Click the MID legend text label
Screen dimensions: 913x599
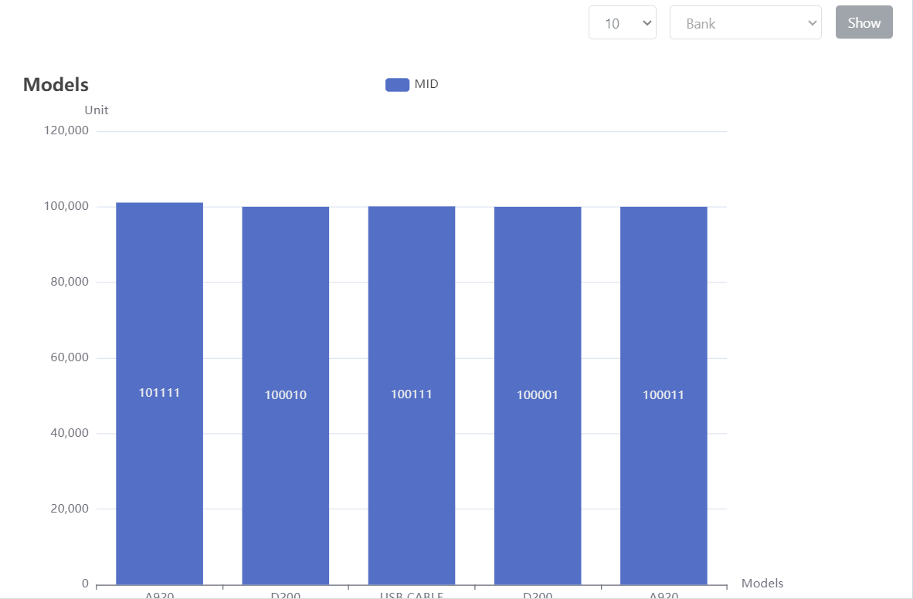[426, 84]
